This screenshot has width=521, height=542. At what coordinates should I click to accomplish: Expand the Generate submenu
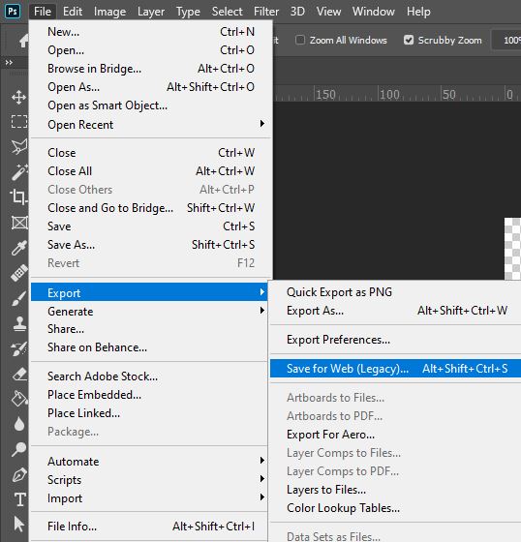149,311
